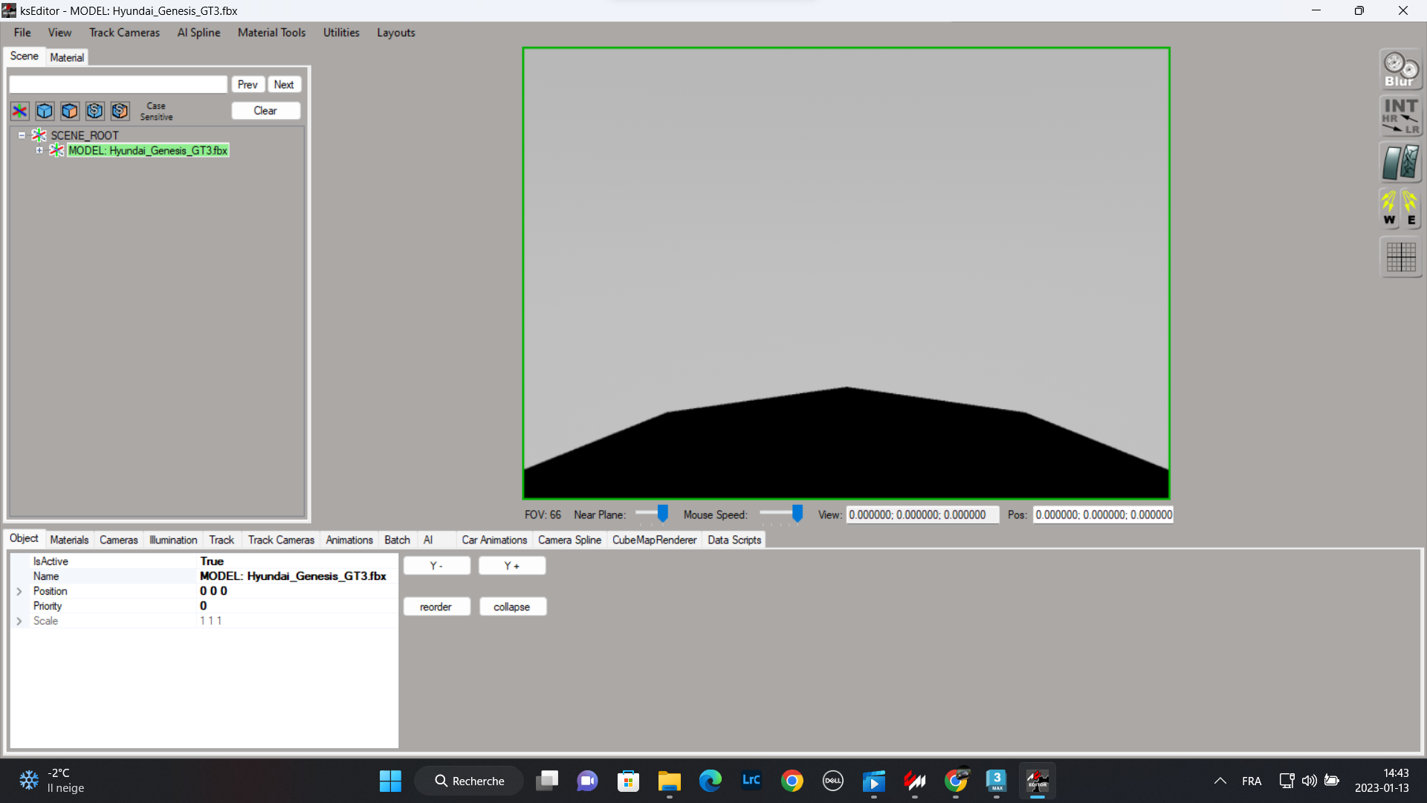Click the reorder button
Image resolution: width=1427 pixels, height=803 pixels.
tap(436, 607)
